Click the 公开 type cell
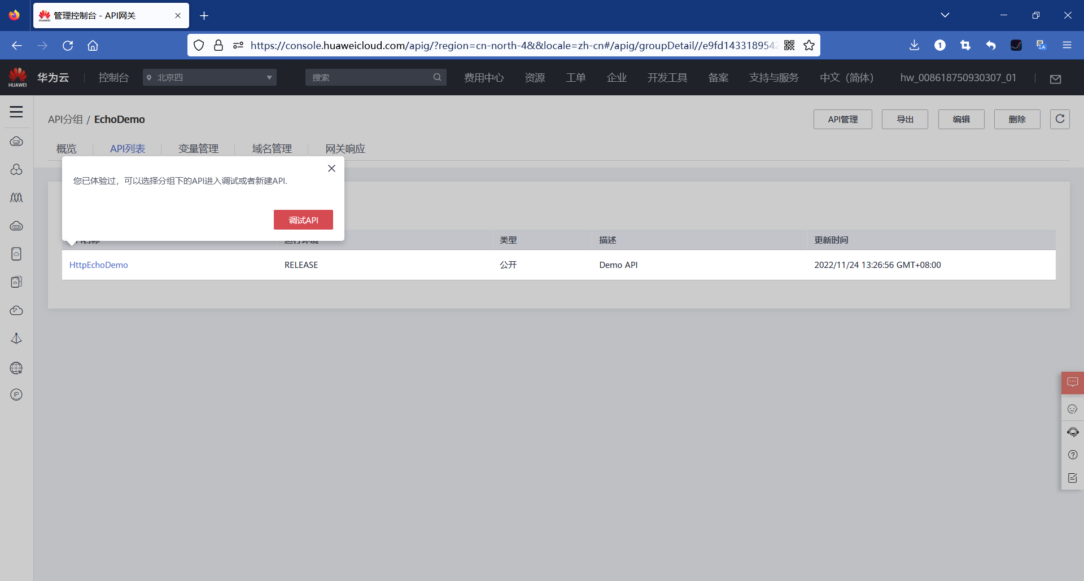The height and width of the screenshot is (581, 1084). tap(508, 265)
